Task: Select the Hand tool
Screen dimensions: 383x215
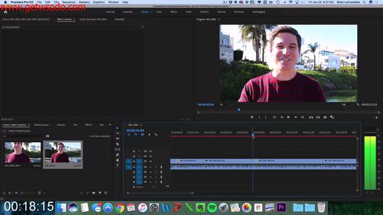Action: pos(117,160)
